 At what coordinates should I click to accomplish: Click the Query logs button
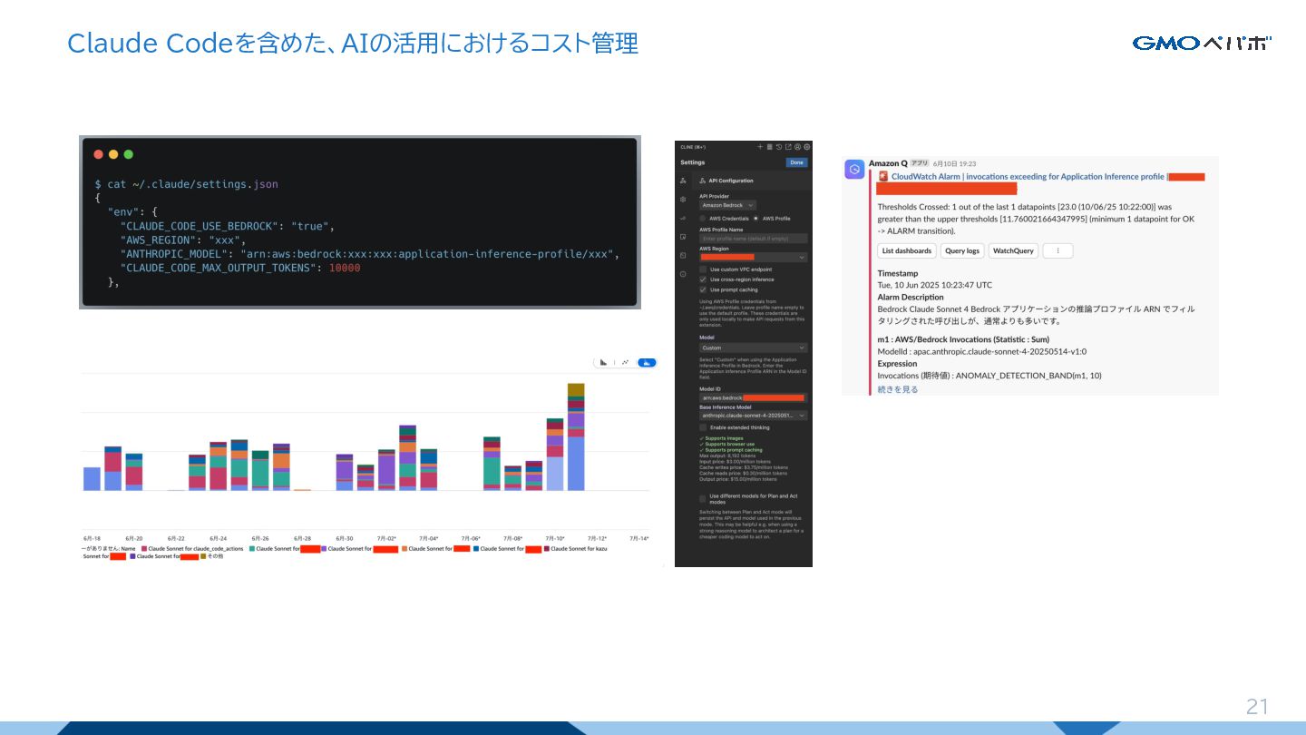(961, 250)
